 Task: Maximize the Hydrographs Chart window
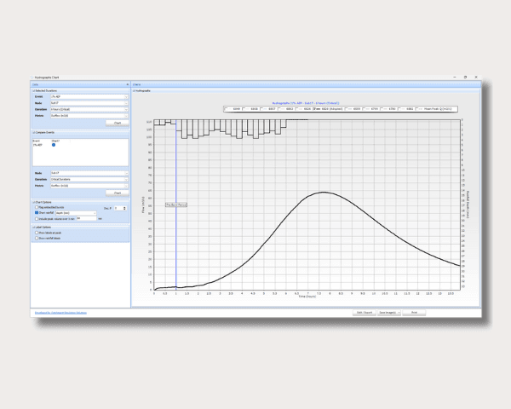pos(465,78)
